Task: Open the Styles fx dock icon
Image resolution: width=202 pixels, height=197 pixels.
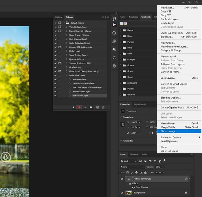Action: coord(114,41)
